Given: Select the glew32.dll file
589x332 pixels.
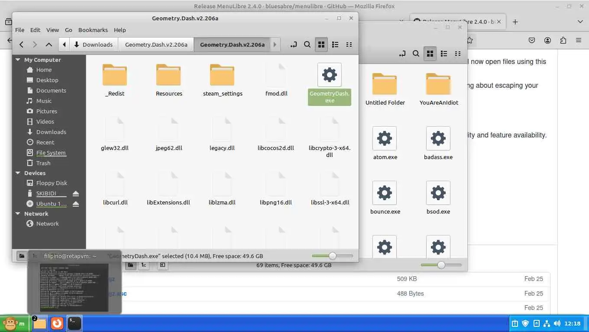Looking at the screenshot, I should (x=115, y=134).
